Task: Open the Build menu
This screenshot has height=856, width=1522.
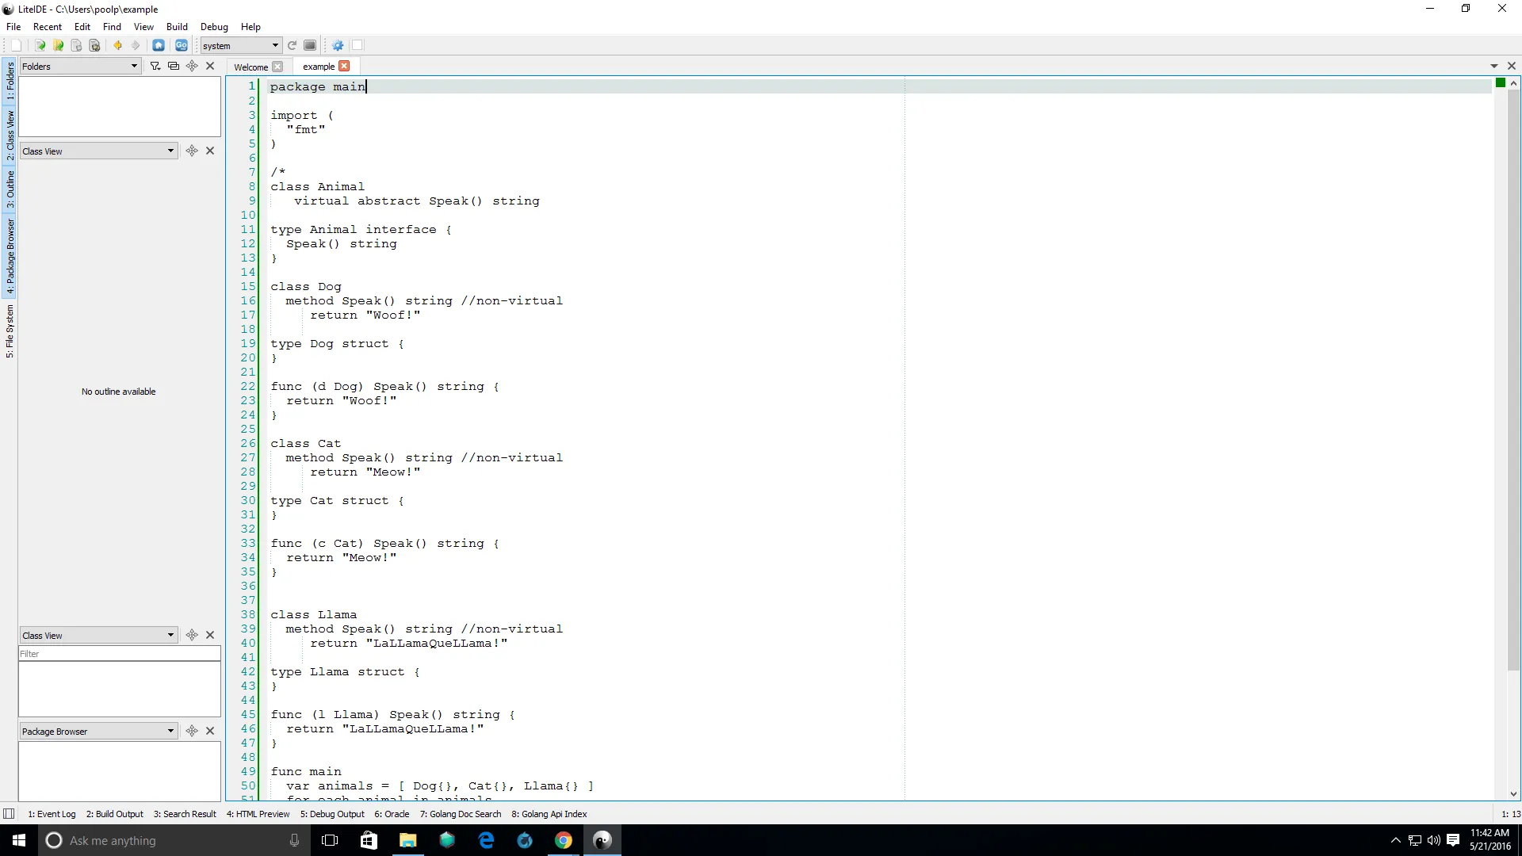Action: [x=177, y=26]
